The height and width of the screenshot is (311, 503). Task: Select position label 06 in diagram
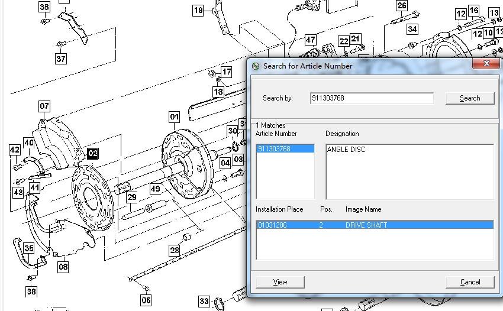click(146, 300)
